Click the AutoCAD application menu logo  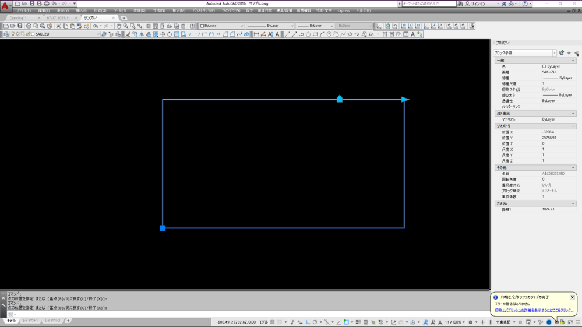[x=5, y=5]
